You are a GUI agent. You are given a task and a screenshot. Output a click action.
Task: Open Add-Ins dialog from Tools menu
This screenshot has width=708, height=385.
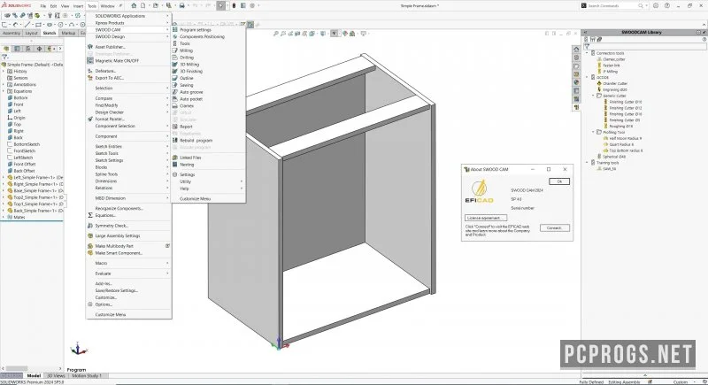coord(103,284)
